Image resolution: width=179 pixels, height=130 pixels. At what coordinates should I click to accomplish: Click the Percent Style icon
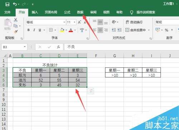[166, 30]
